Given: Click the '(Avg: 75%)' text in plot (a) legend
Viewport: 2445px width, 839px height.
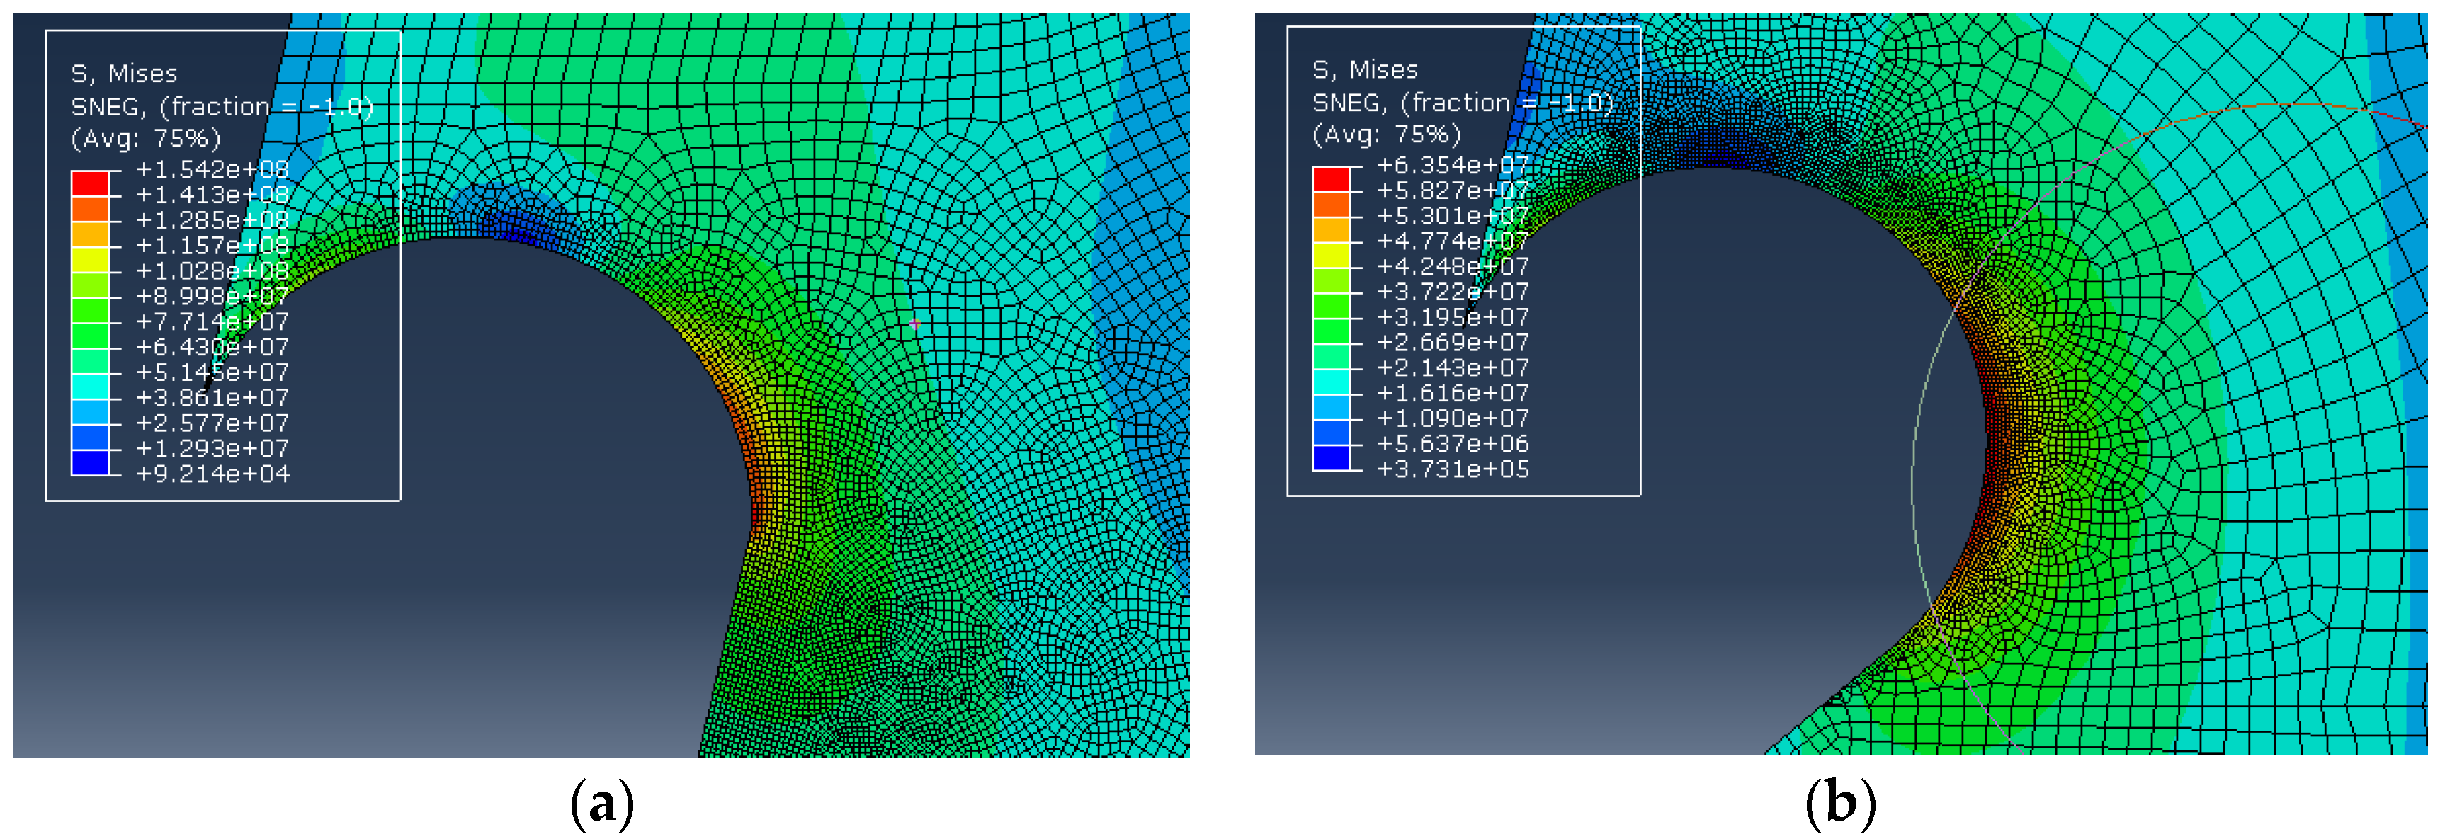Looking at the screenshot, I should (146, 139).
